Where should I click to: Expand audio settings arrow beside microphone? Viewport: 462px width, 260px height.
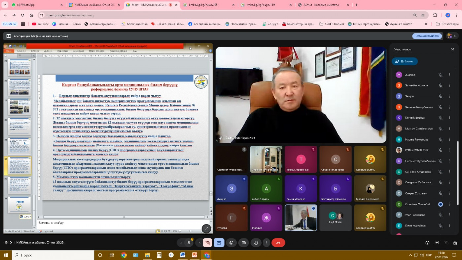[181, 243]
